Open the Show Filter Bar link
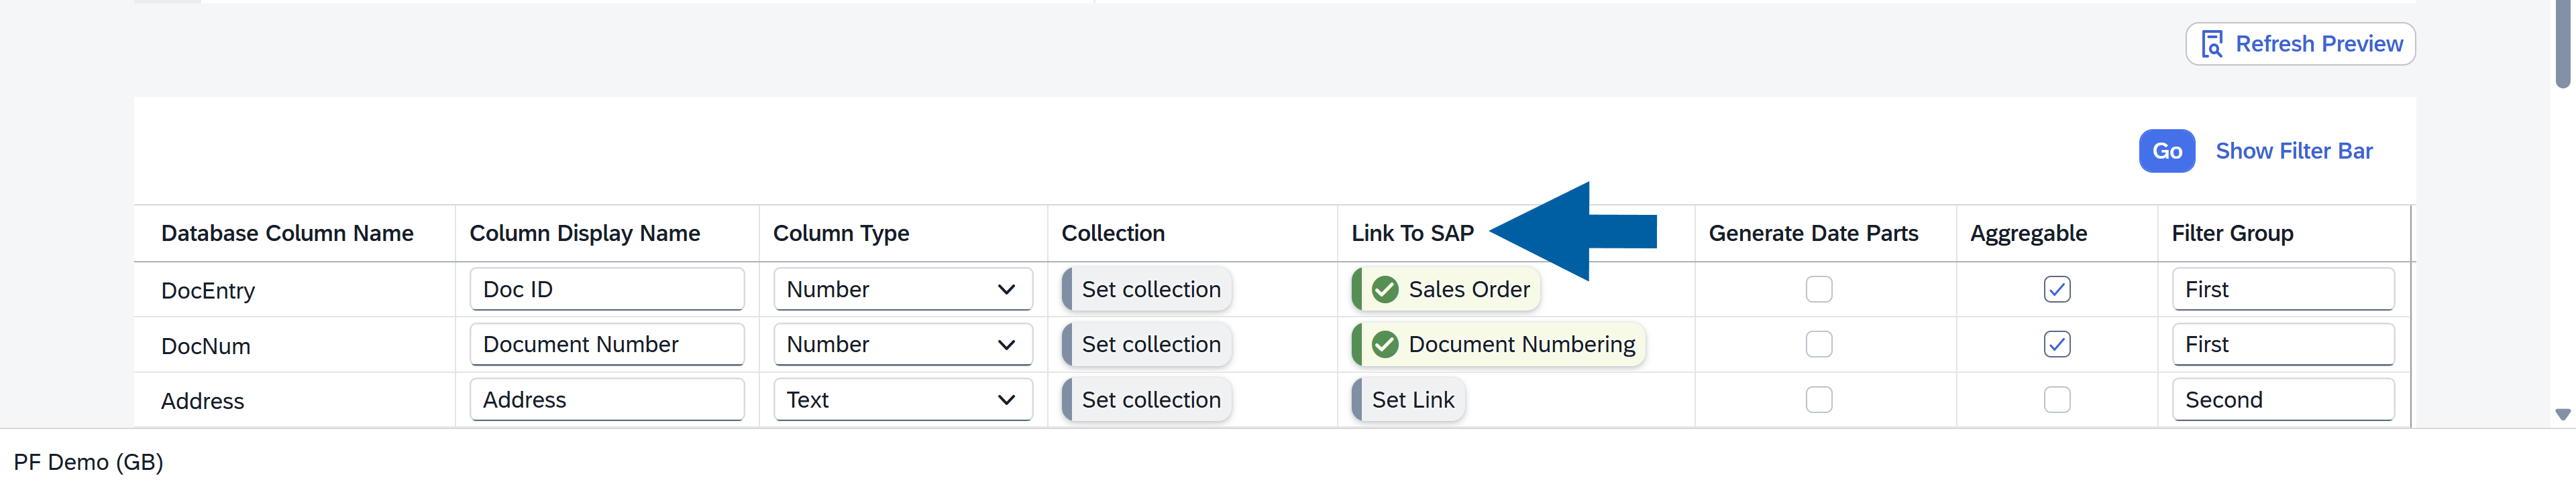This screenshot has height=492, width=2576. coord(2293,151)
